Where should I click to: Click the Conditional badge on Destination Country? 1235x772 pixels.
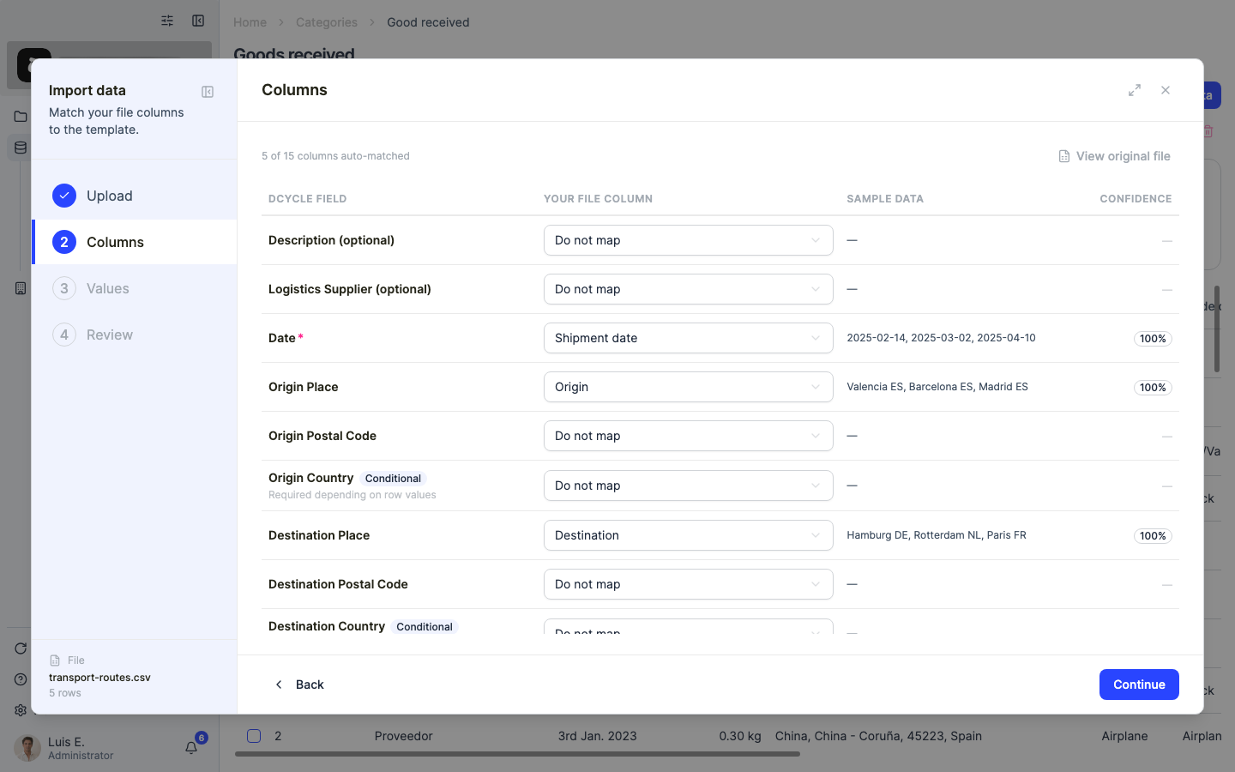click(425, 627)
